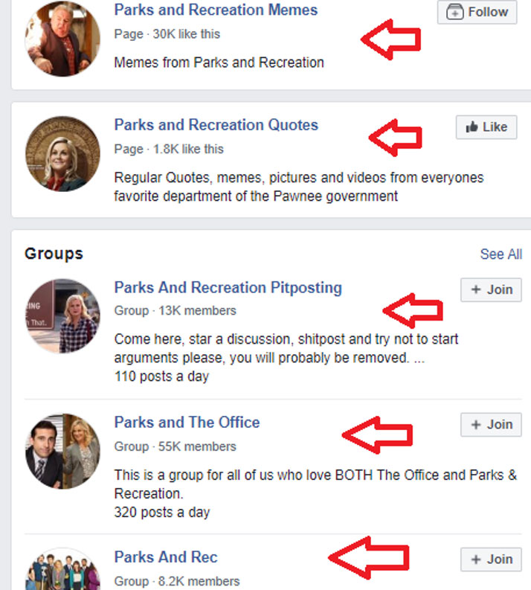
Task: Click plus icon for Parks And Recreation Pitposting
Action: (x=476, y=289)
